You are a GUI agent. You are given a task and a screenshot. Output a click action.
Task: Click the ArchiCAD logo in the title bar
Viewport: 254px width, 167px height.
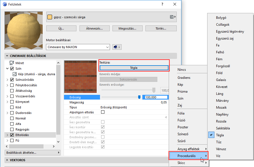[x=5, y=4]
